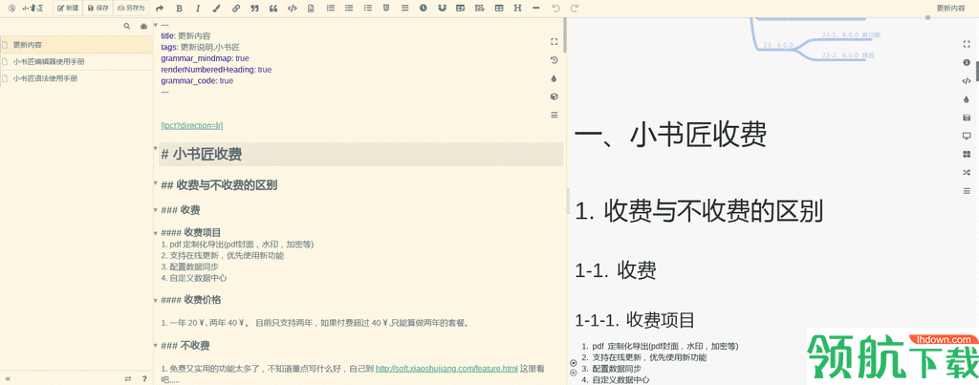Open editor history with clock-arrow icon

(x=554, y=60)
